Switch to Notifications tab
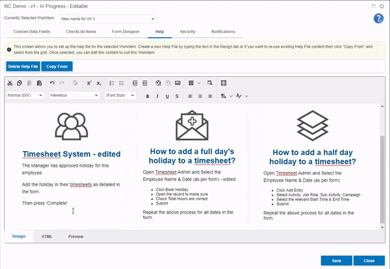This screenshot has height=269, width=390. 223,32
